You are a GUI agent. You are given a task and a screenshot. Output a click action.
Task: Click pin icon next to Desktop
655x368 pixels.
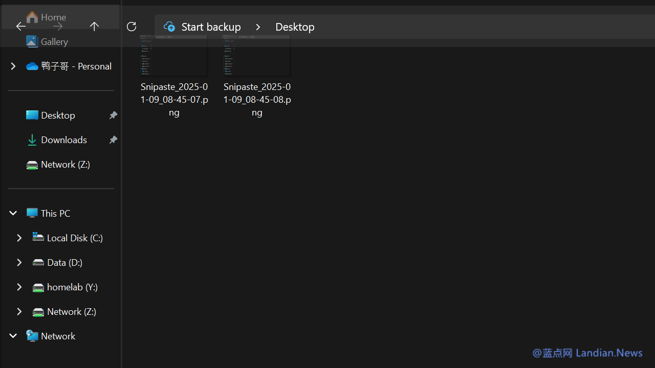pyautogui.click(x=113, y=115)
